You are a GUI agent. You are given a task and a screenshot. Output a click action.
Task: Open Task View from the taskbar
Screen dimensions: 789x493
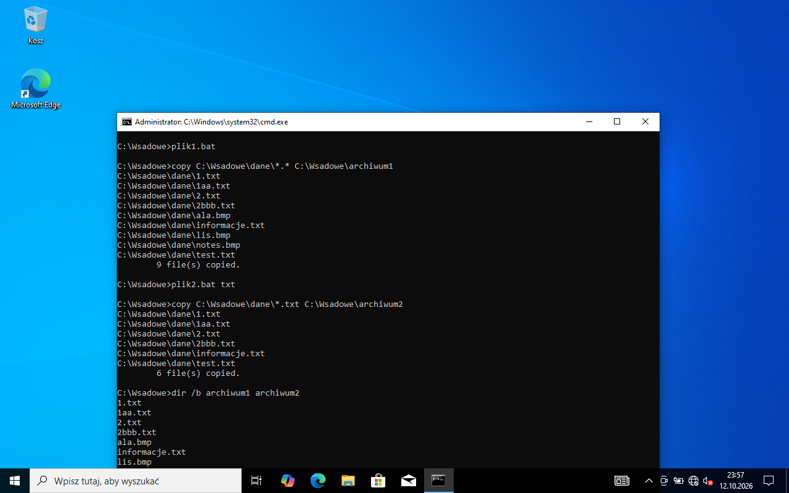(256, 481)
